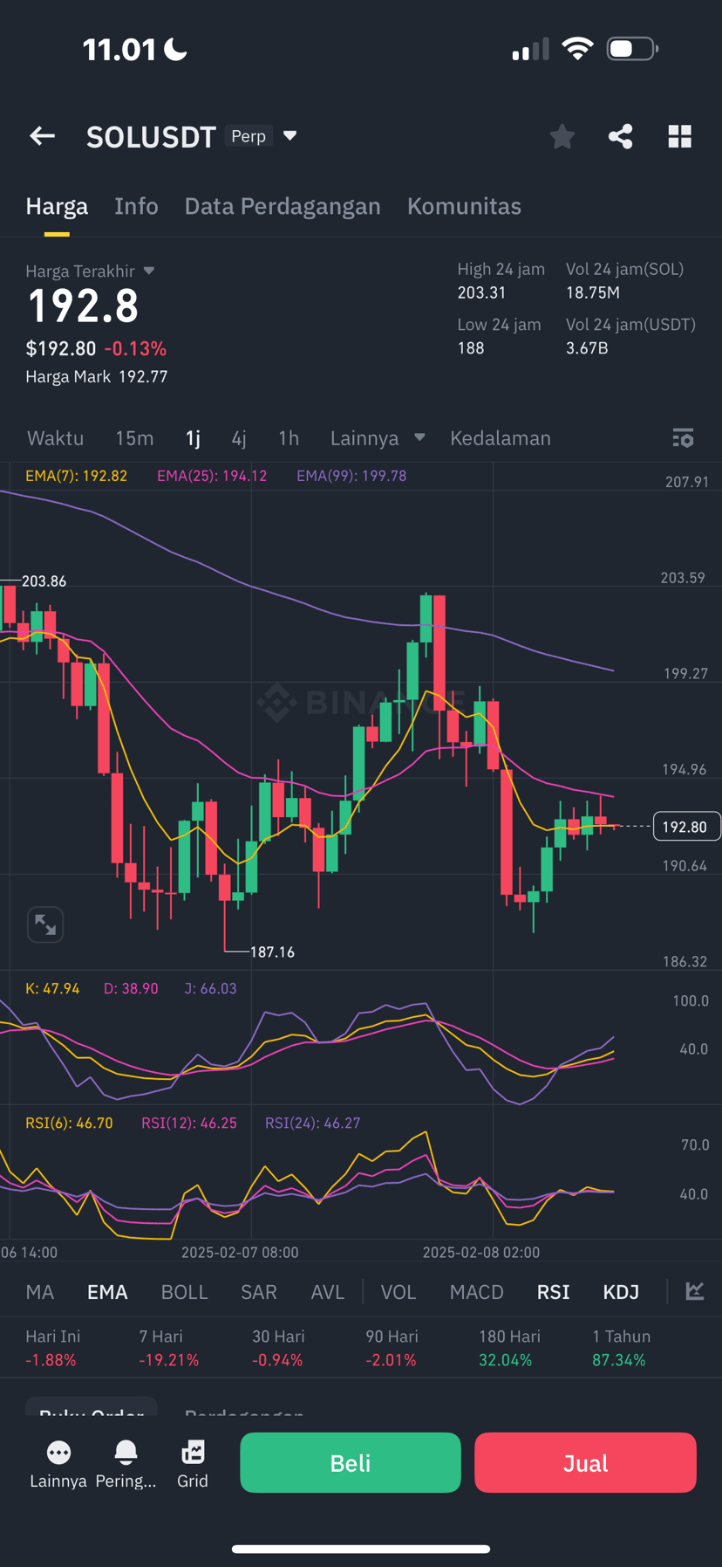Tap the Hari Ini -1.88% performance
The width and height of the screenshot is (722, 1567).
(52, 1348)
